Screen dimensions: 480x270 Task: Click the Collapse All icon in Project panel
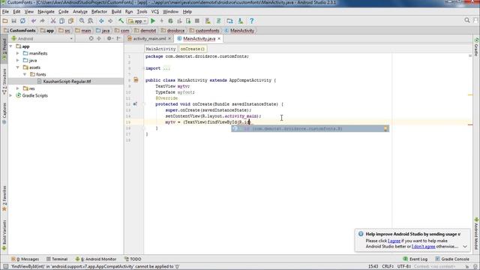click(99, 38)
